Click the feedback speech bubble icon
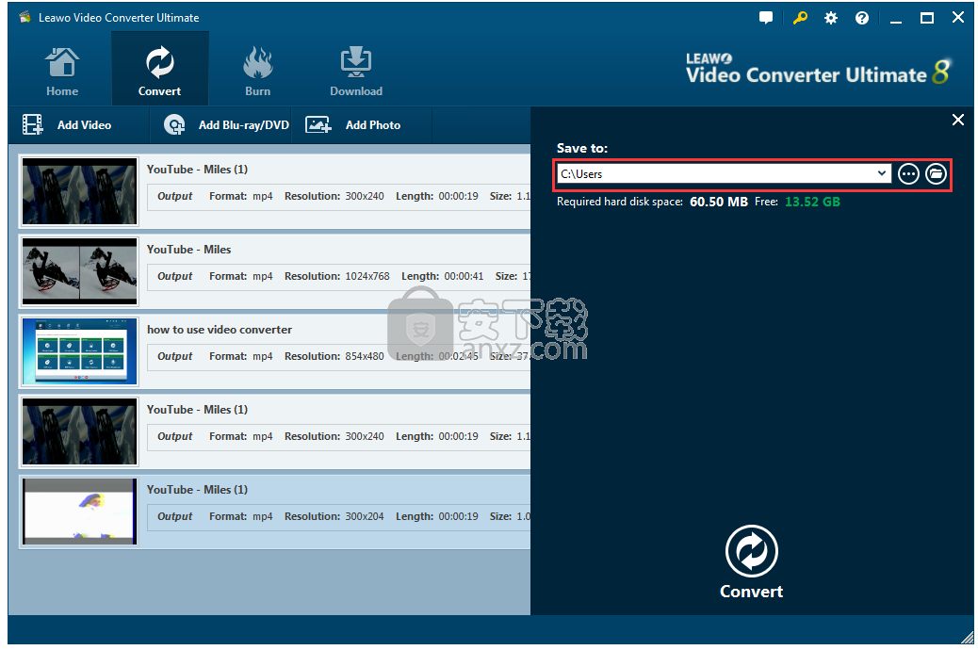Viewport: 978px width, 650px height. (x=766, y=18)
